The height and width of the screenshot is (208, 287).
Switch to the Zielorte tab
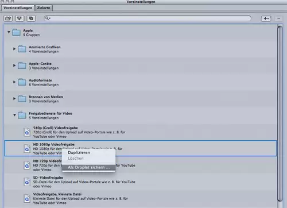coord(44,8)
